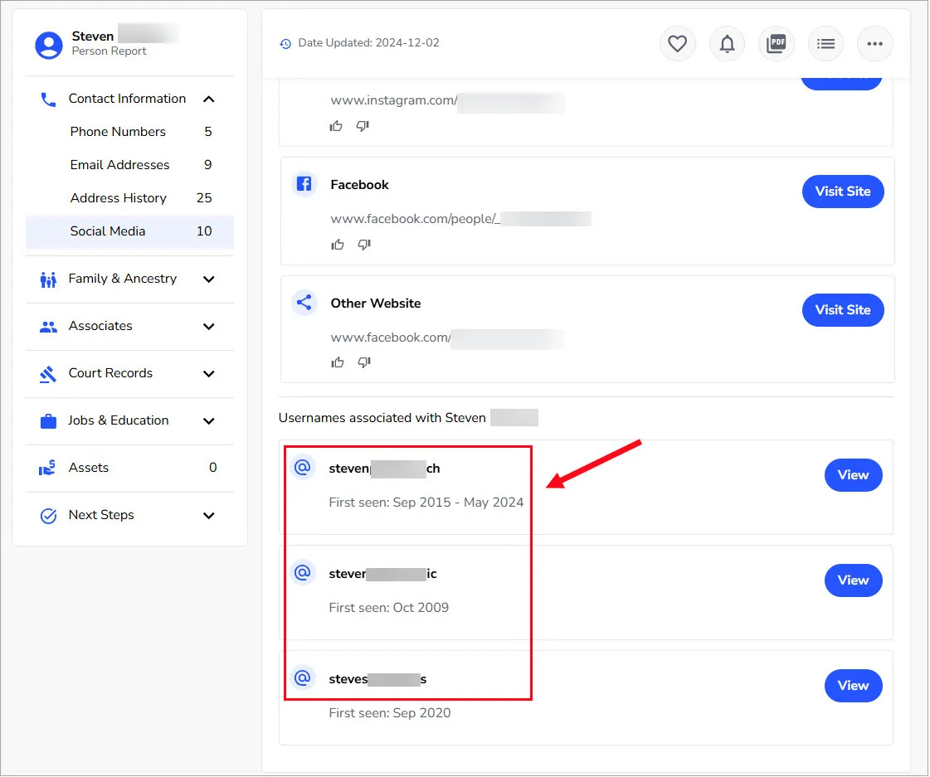The height and width of the screenshot is (777, 930).
Task: Click the Facebook icon on the Facebook card
Action: [304, 184]
